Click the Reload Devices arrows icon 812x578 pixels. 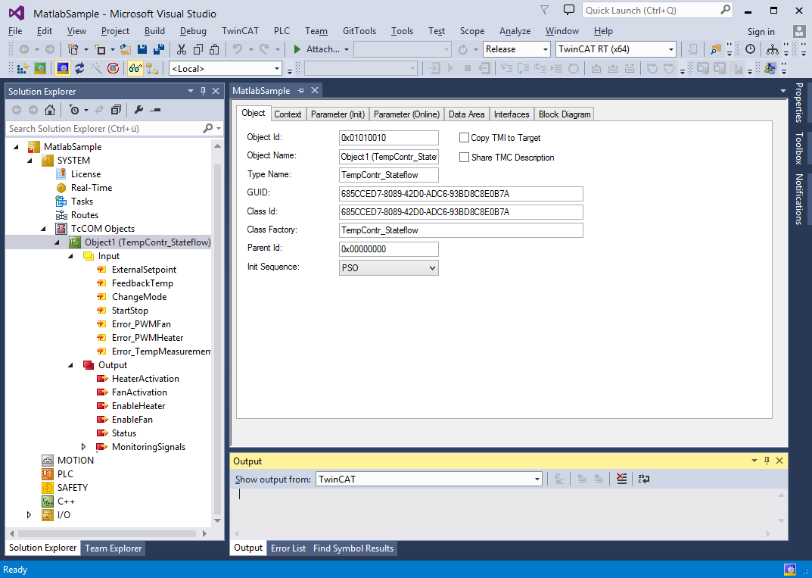click(79, 68)
